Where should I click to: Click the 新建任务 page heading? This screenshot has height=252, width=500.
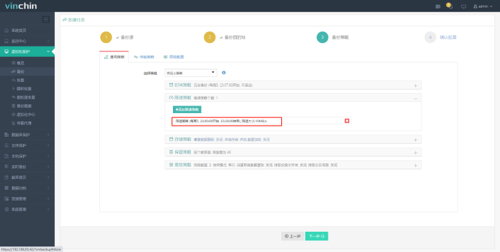click(x=76, y=19)
